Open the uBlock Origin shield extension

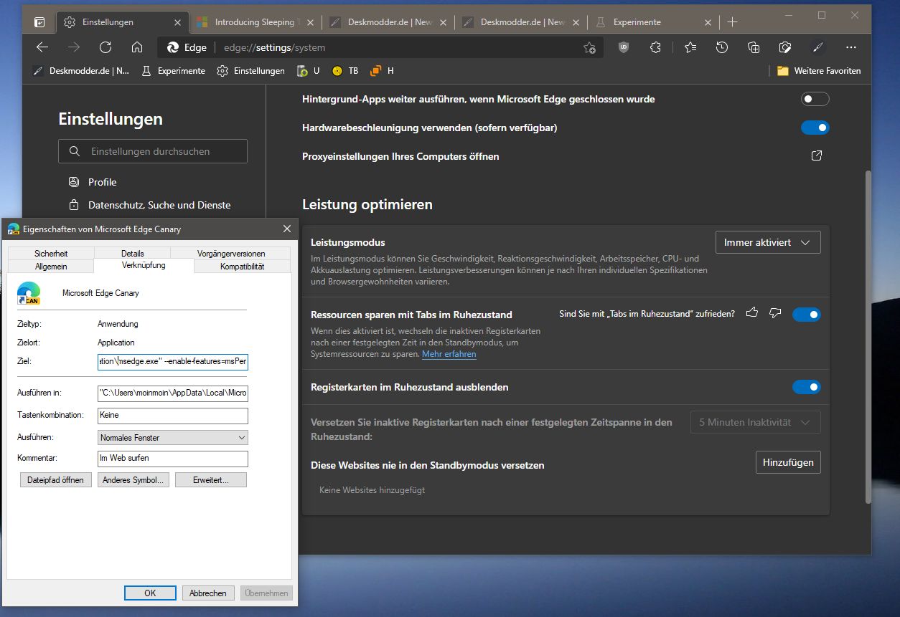click(624, 47)
